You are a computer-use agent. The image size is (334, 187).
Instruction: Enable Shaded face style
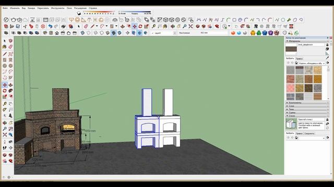coord(108,33)
